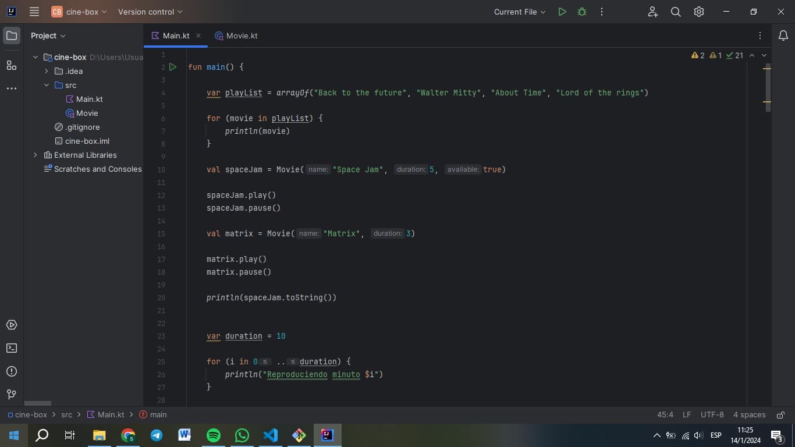Open the Windows notification center
Image resolution: width=795 pixels, height=447 pixels.
tap(777, 435)
